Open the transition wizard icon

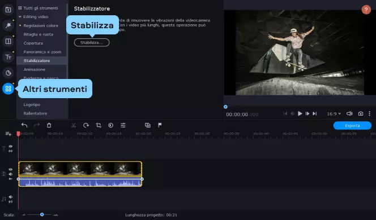[148, 125]
